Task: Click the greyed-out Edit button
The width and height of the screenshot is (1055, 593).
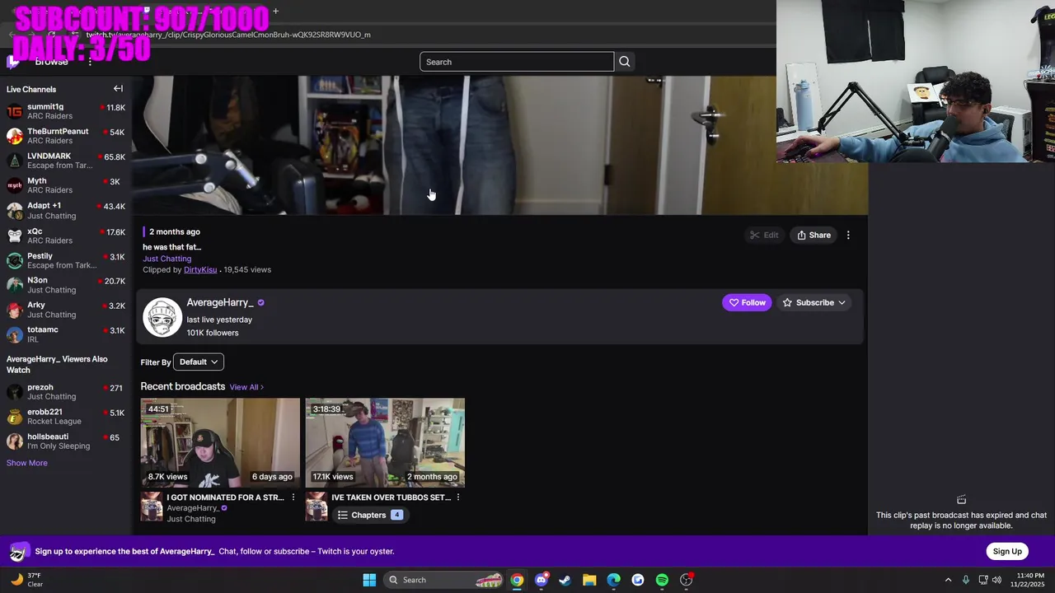Action: [764, 236]
